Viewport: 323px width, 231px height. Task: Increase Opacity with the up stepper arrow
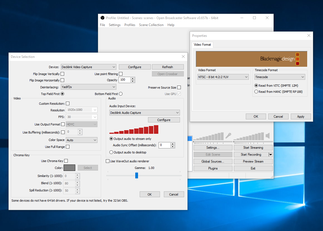pyautogui.click(x=133, y=78)
